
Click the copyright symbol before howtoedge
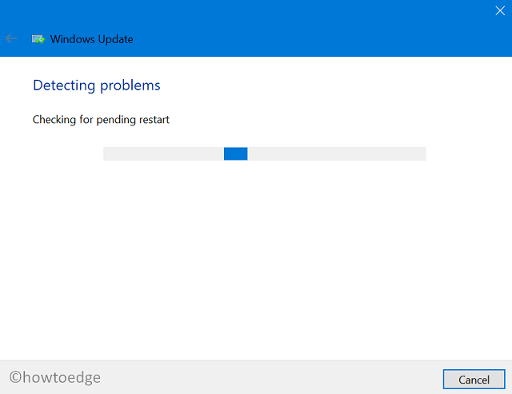coord(14,377)
